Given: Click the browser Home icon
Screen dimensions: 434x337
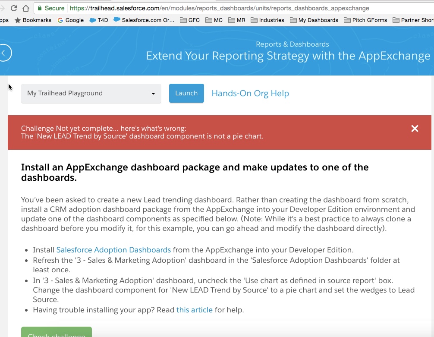Looking at the screenshot, I should point(26,8).
